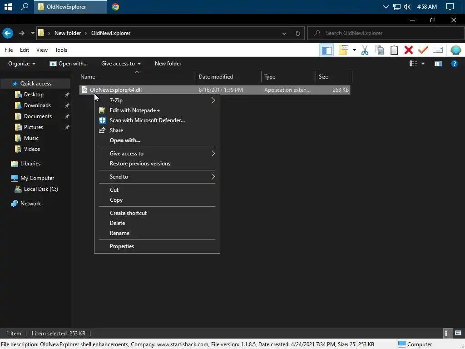
Task: Open the View menu
Action: pos(42,50)
